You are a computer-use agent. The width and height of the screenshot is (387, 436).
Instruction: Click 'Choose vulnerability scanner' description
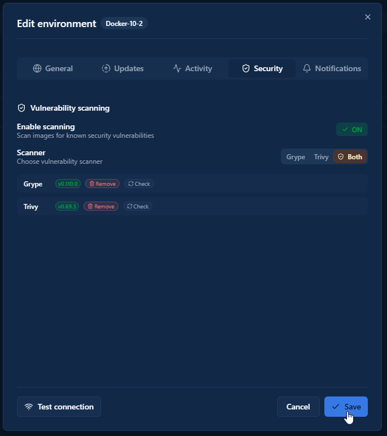[59, 162]
